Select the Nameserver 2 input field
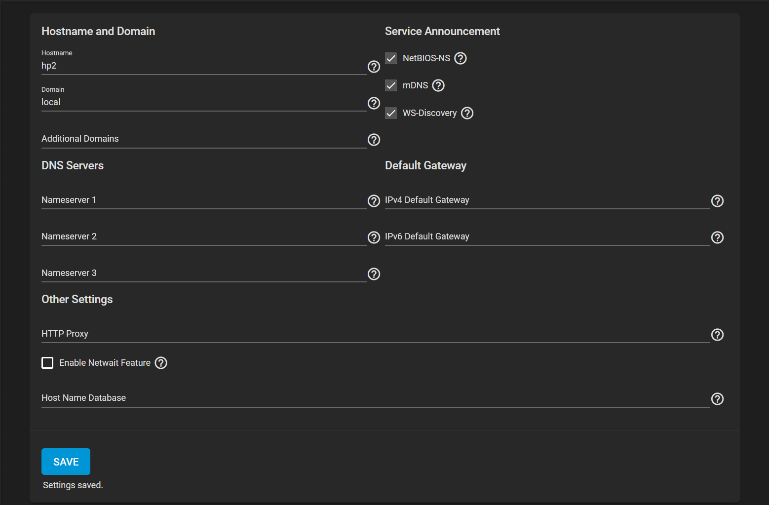This screenshot has width=769, height=505. click(204, 236)
